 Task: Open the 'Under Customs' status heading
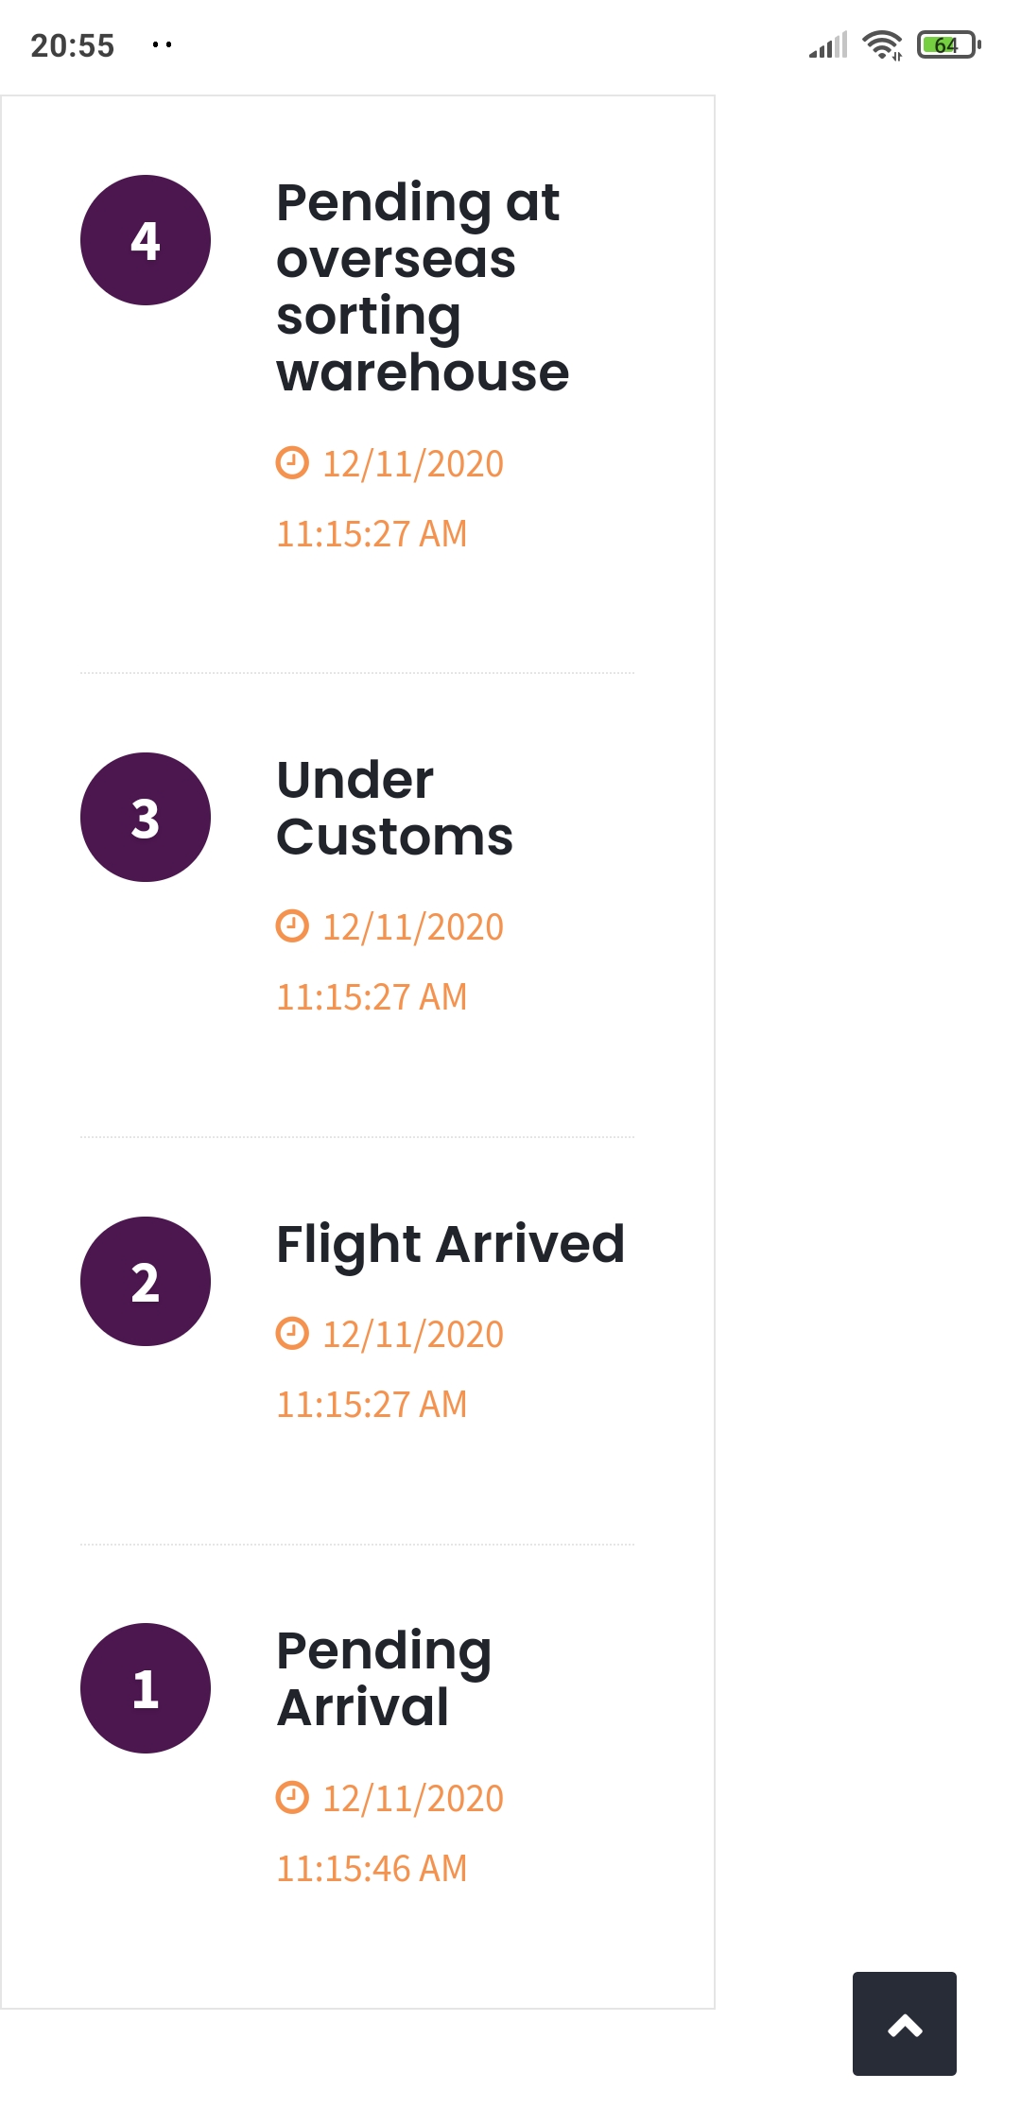[x=394, y=808]
